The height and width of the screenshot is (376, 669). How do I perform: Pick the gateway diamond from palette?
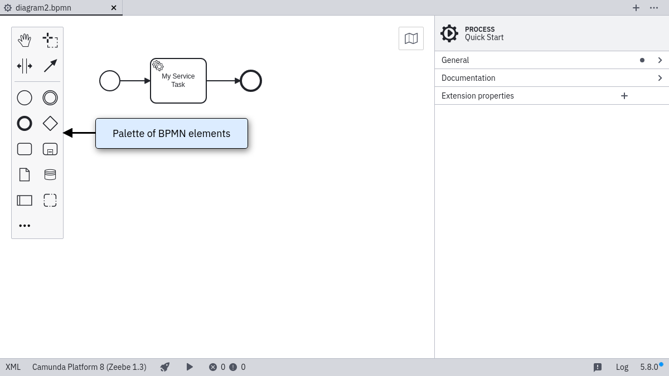[x=50, y=124]
